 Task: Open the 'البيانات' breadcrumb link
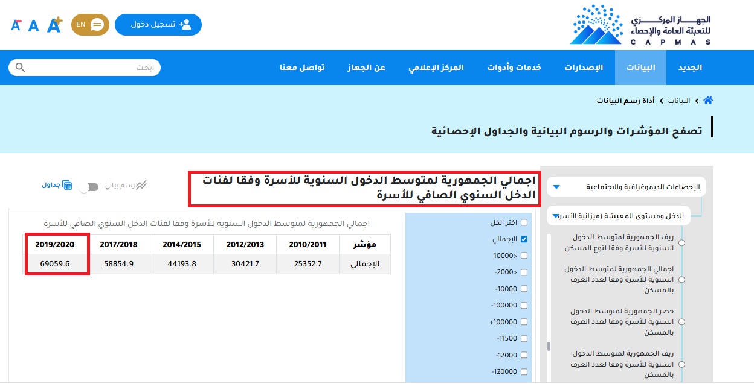679,101
